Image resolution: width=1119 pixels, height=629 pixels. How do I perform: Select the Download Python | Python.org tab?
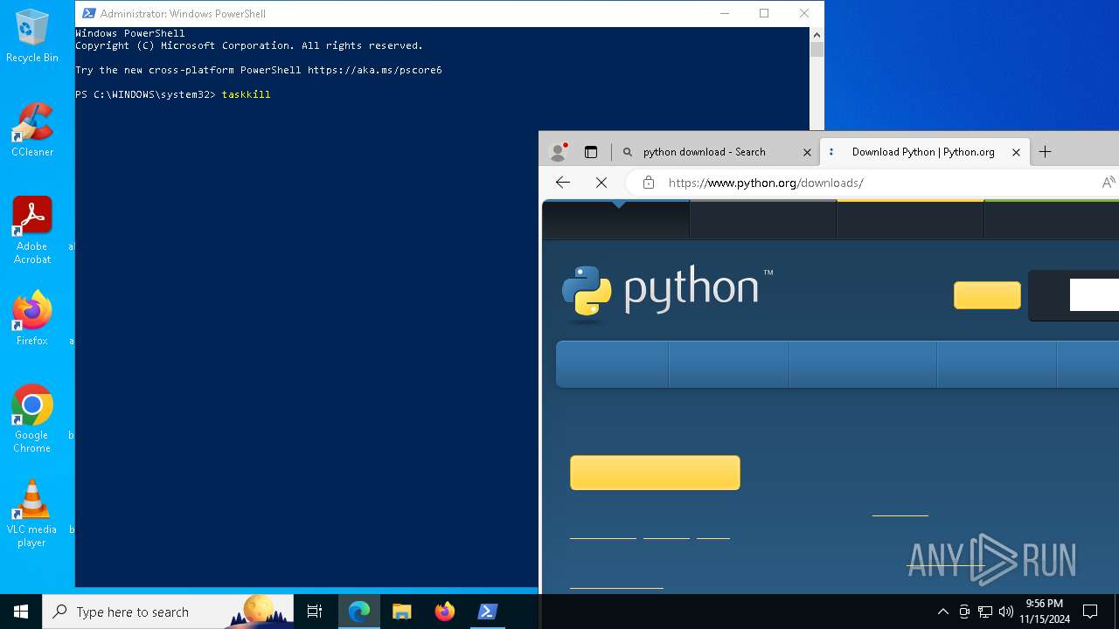(923, 152)
